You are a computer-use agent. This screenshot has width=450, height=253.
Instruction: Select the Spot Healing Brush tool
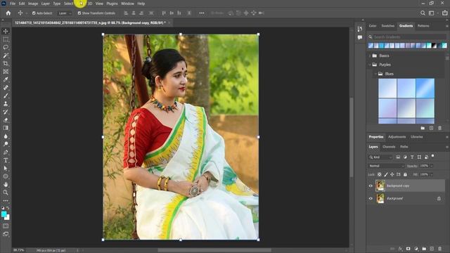coord(6,87)
